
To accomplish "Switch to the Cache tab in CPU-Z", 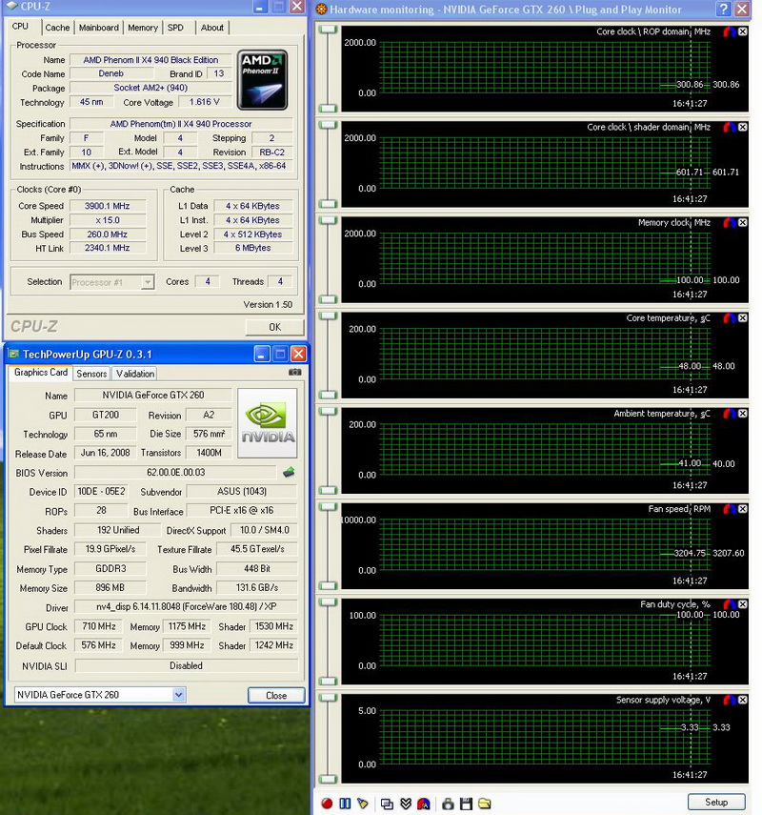I will coord(57,28).
